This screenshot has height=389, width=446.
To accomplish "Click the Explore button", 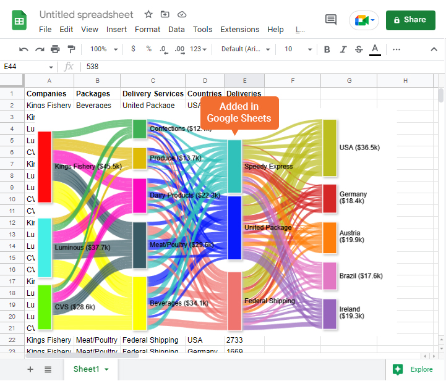I will [x=413, y=369].
